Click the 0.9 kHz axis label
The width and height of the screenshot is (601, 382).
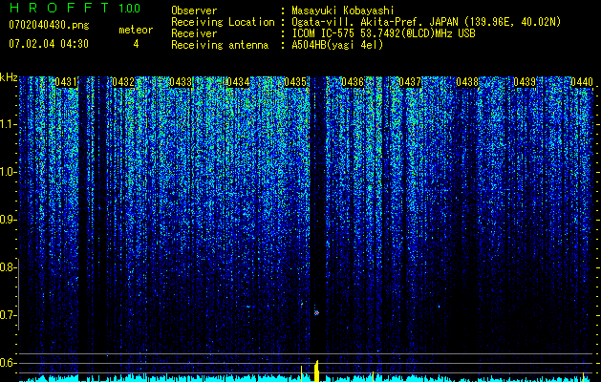[x=8, y=220]
